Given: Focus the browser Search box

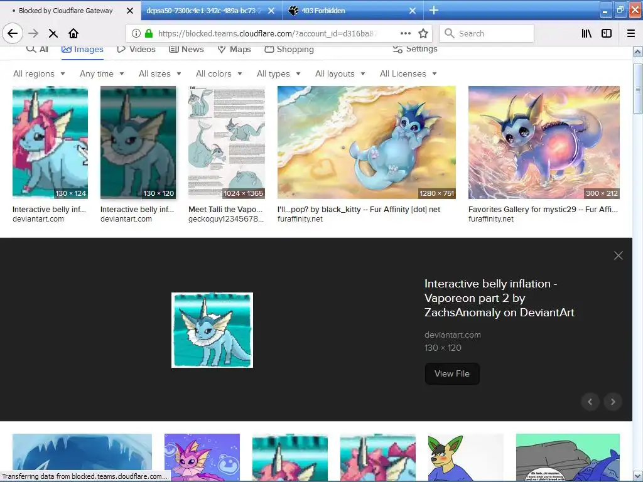Looking at the screenshot, I should [x=487, y=33].
